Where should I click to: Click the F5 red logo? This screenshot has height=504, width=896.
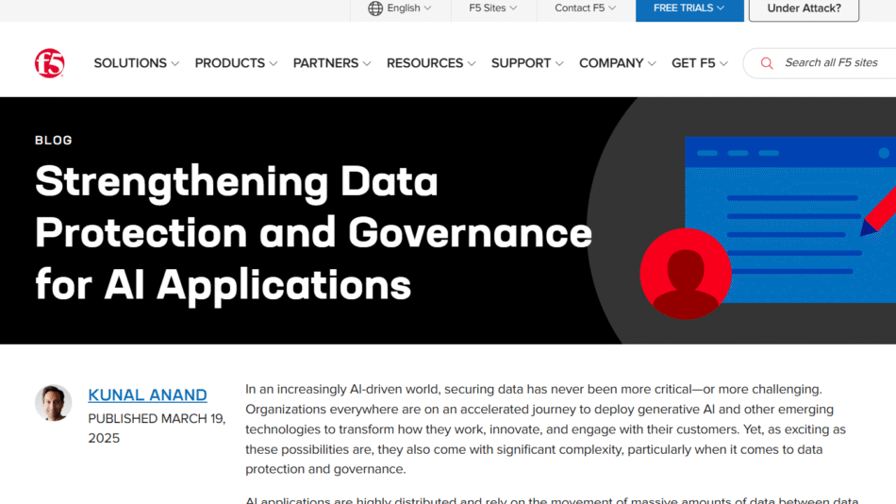pos(49,63)
